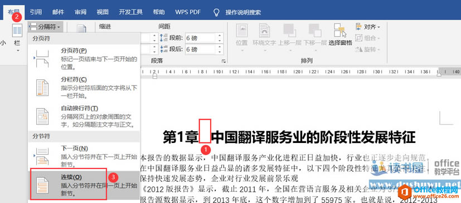Image resolution: width=461 pixels, height=203 pixels.
Task: Expand the 环绕文字 dropdown arrow
Action: coord(264,51)
